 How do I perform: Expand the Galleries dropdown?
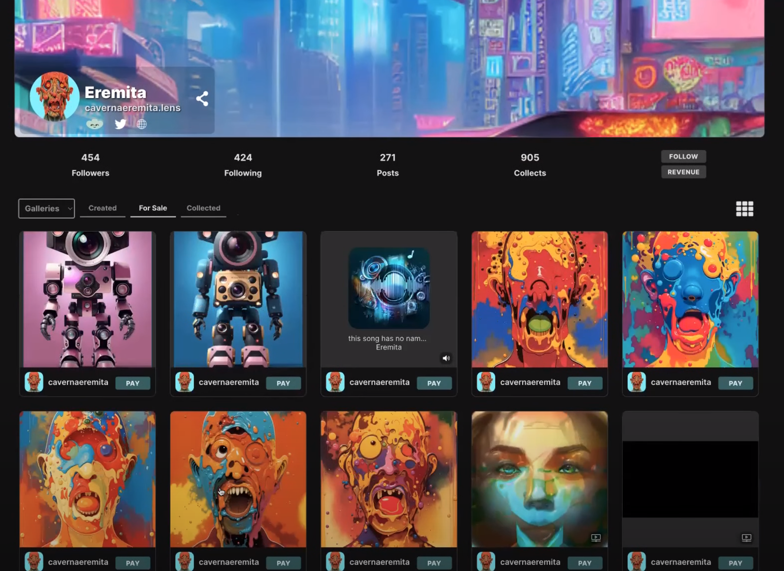(x=46, y=208)
